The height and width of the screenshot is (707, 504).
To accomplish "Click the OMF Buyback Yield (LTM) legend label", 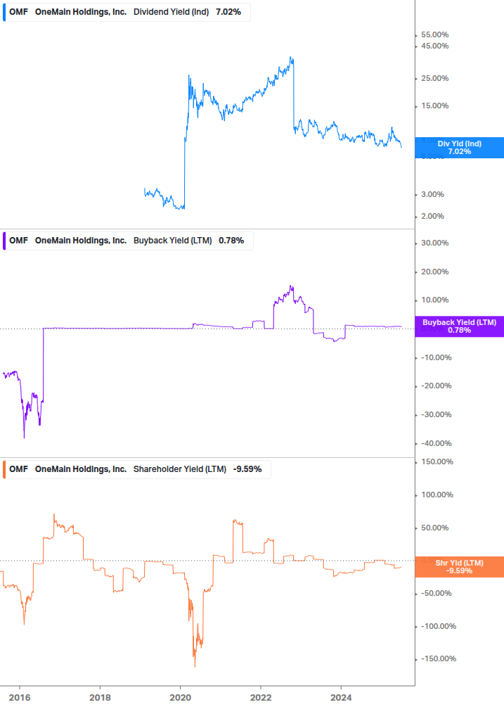I will (129, 241).
